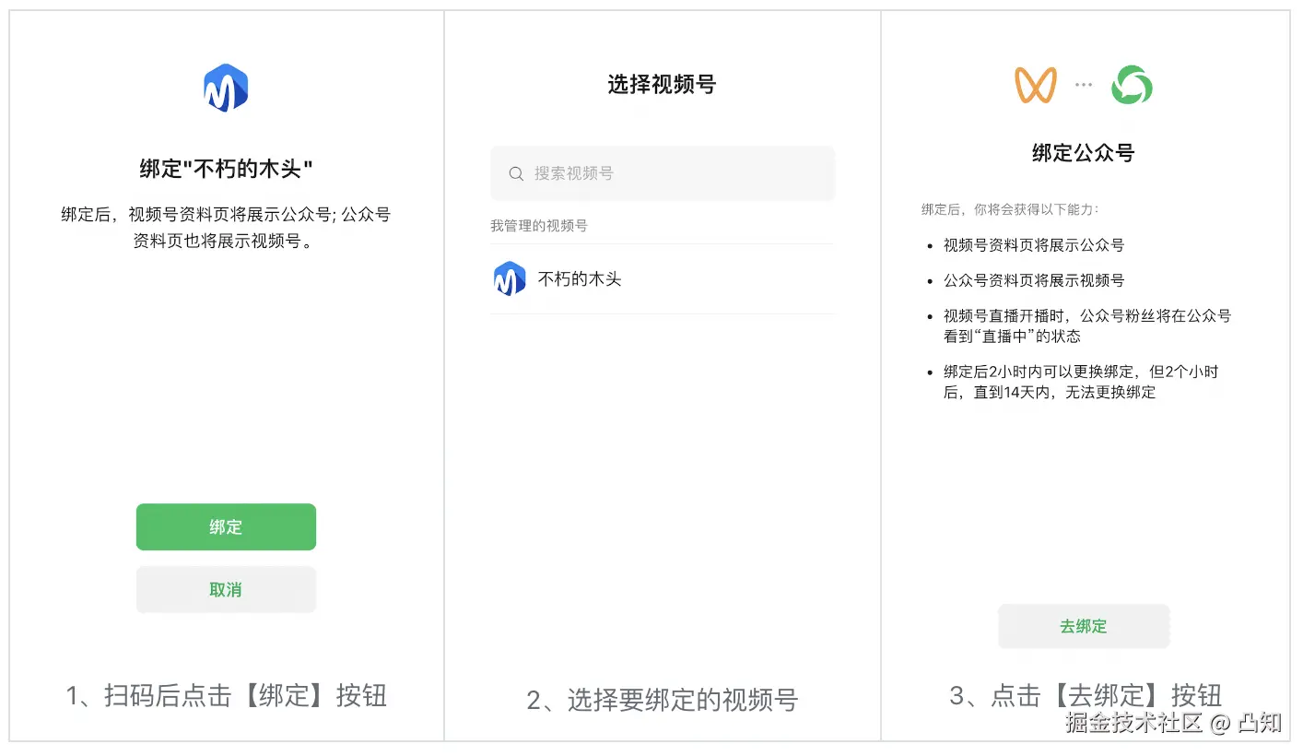Image resolution: width=1303 pixels, height=756 pixels.
Task: Click the 选择视频号 page title
Action: click(x=662, y=85)
